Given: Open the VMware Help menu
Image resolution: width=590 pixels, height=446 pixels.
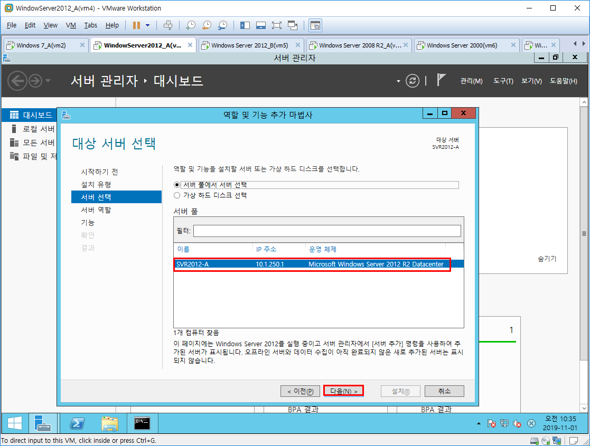Looking at the screenshot, I should pyautogui.click(x=112, y=25).
